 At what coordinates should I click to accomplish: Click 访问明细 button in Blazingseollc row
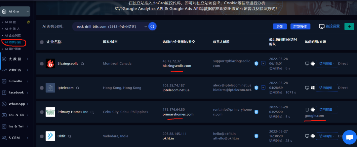pos(327,63)
